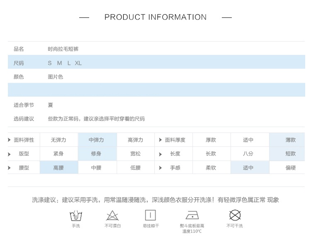Screen dimensions: 311x238
Task: Select size M in the 尺码 row
Action: tap(59, 63)
